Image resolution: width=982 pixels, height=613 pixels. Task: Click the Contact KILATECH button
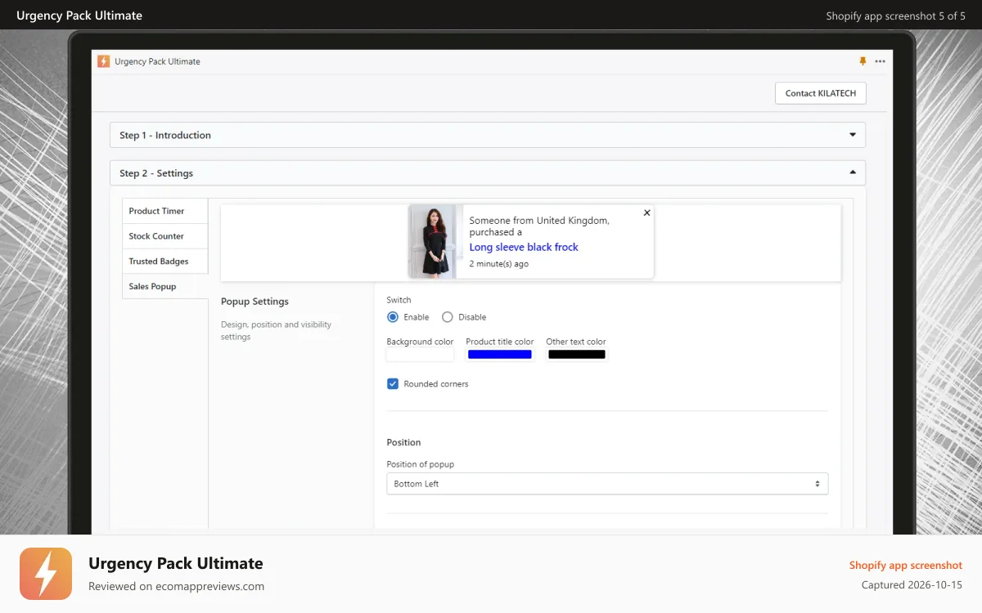coord(821,93)
